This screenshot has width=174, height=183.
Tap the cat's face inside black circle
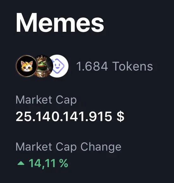click(27, 66)
